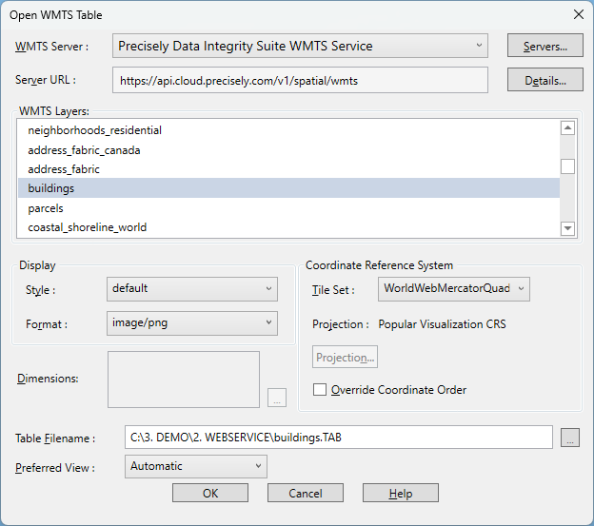The image size is (594, 526).
Task: Select the parcels layer
Action: tap(46, 207)
